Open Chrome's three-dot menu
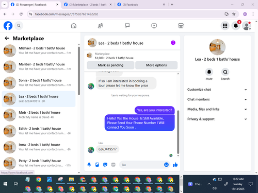 (x=253, y=14)
